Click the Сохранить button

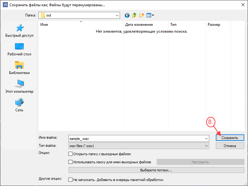coord(230,138)
